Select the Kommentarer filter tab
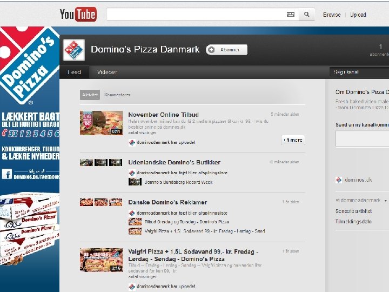Screen dimensions: 389x292 click(117, 95)
